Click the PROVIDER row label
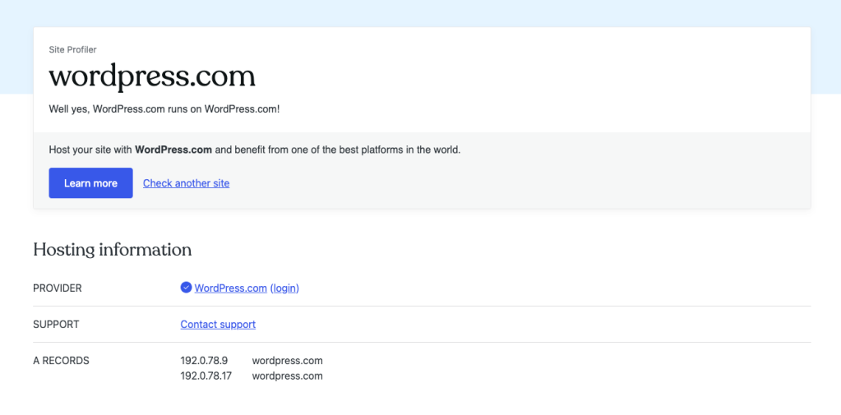The image size is (841, 415). point(58,288)
